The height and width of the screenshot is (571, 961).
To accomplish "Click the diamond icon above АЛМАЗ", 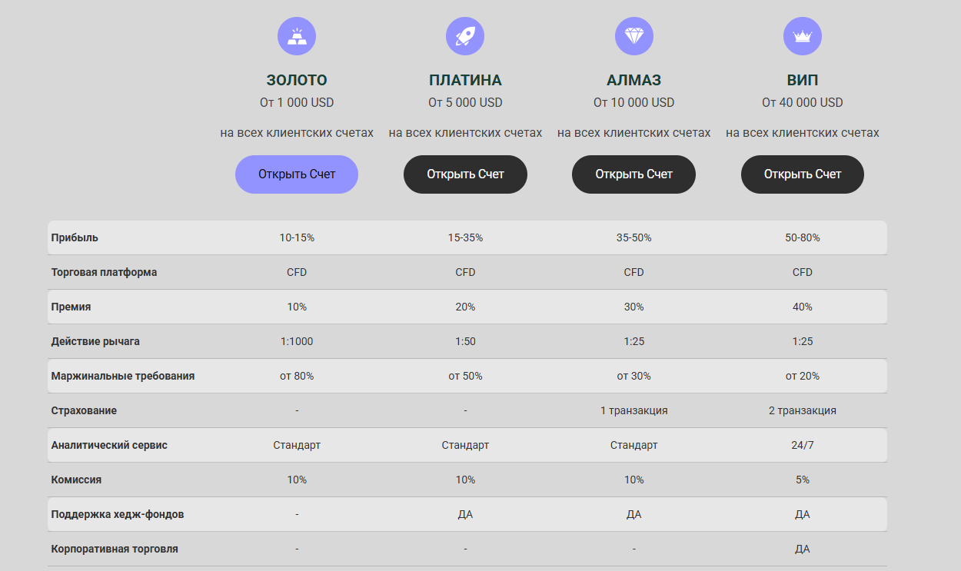I will point(633,36).
